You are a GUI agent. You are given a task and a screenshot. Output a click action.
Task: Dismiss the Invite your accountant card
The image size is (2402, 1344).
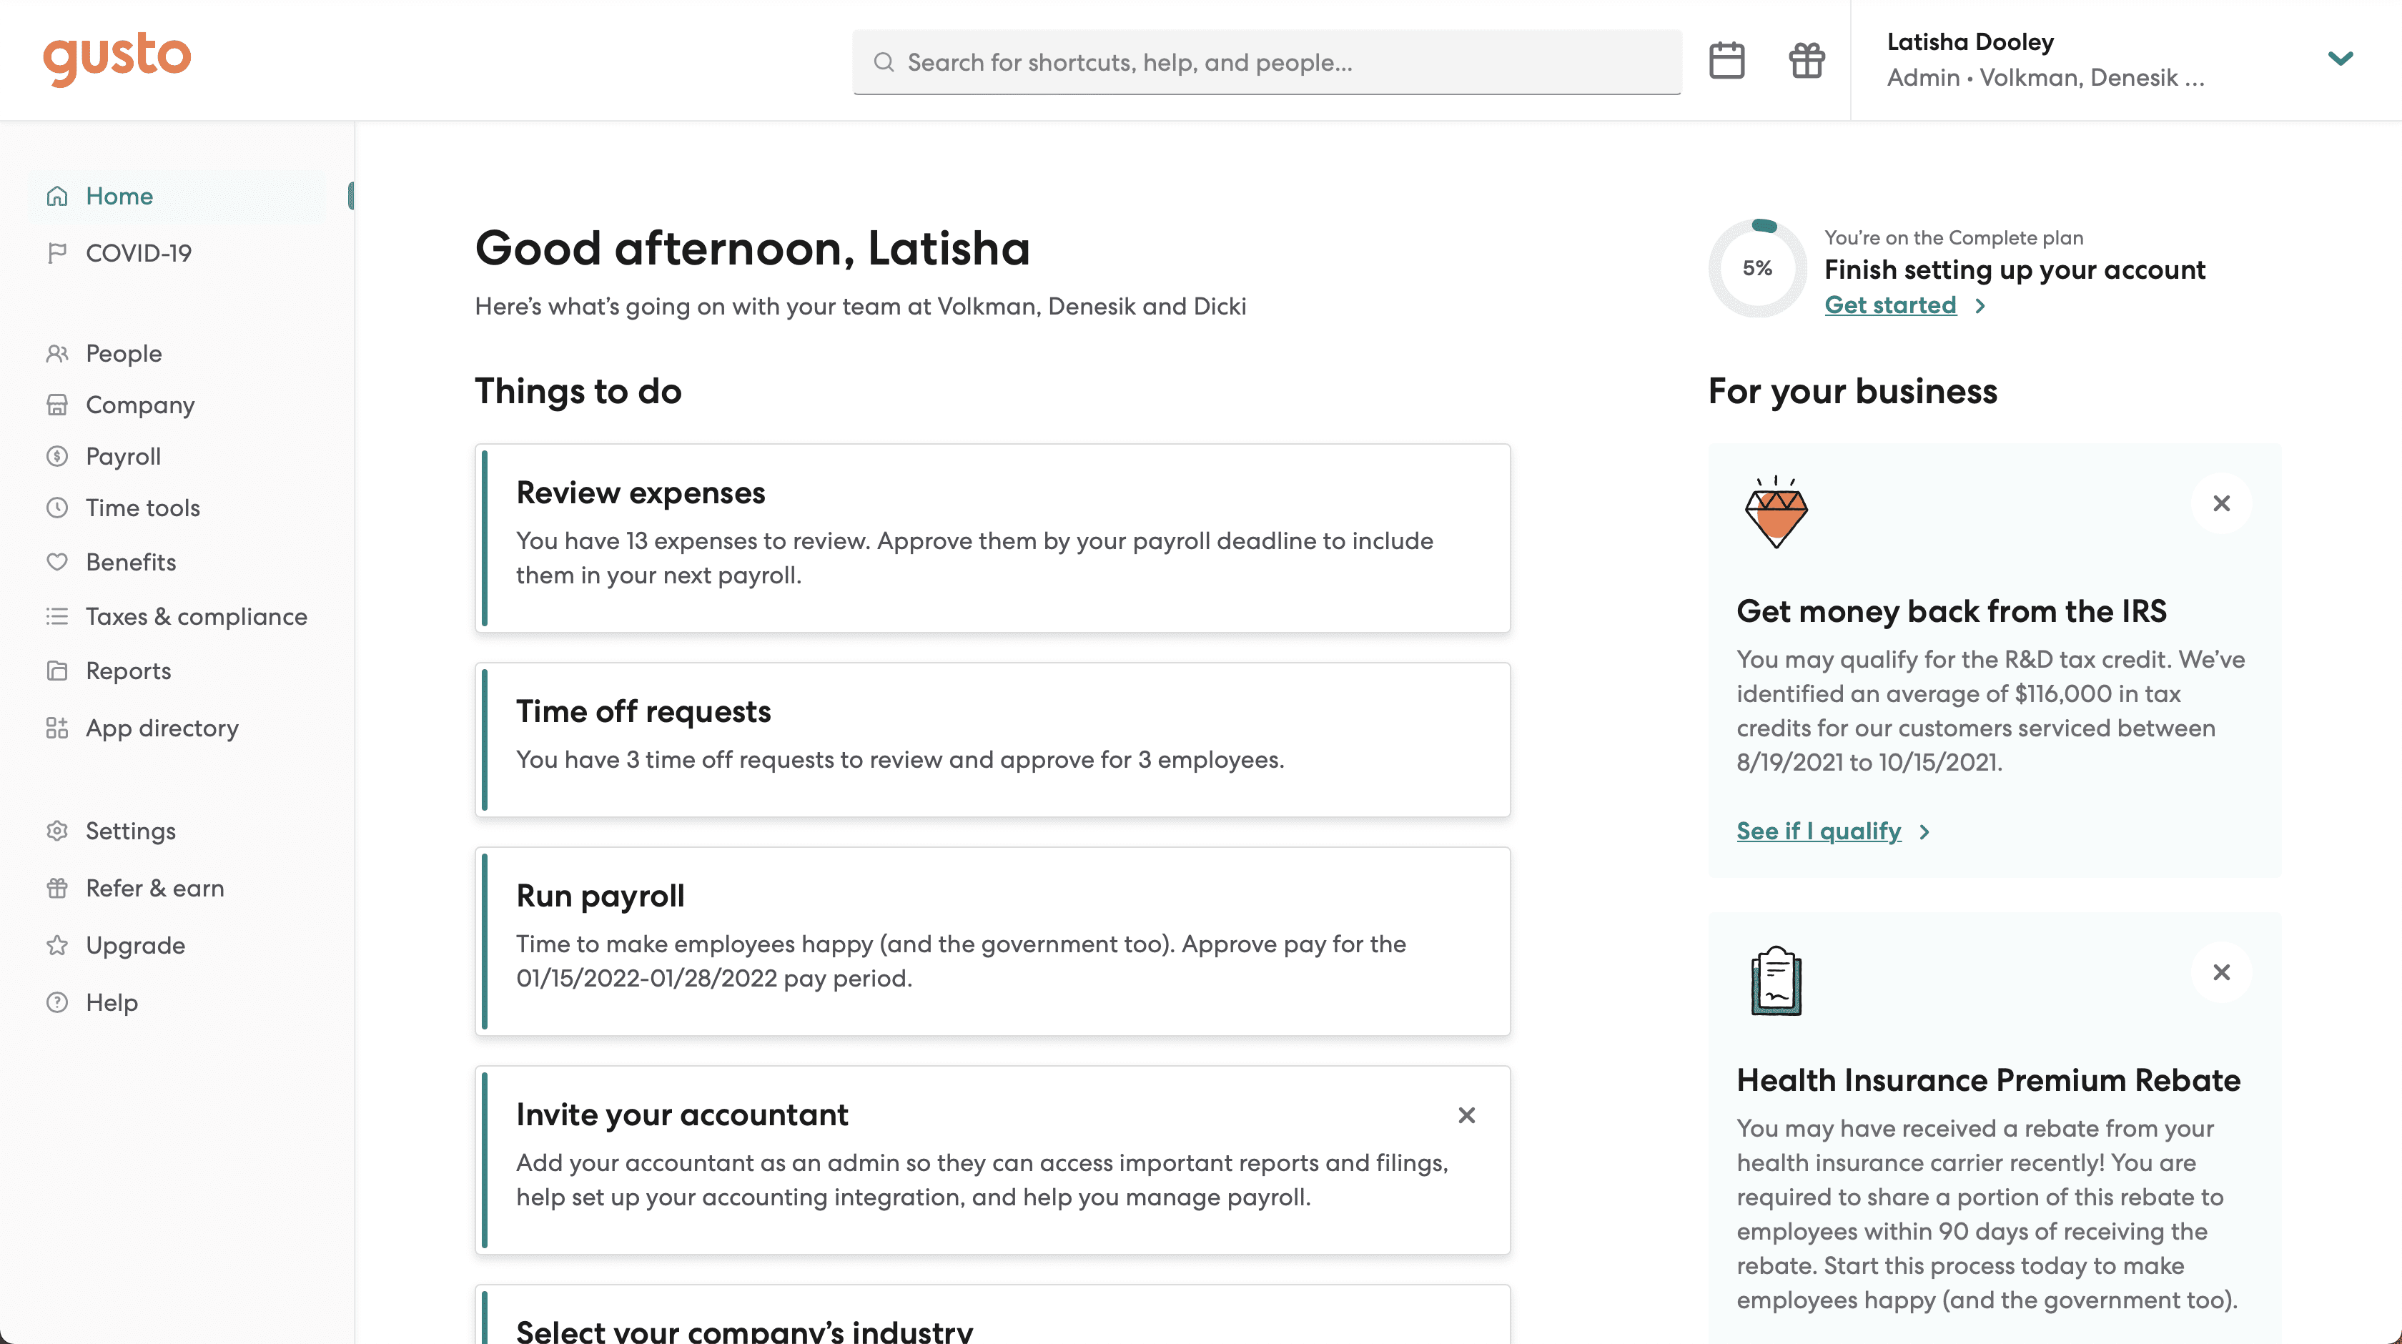(1465, 1115)
